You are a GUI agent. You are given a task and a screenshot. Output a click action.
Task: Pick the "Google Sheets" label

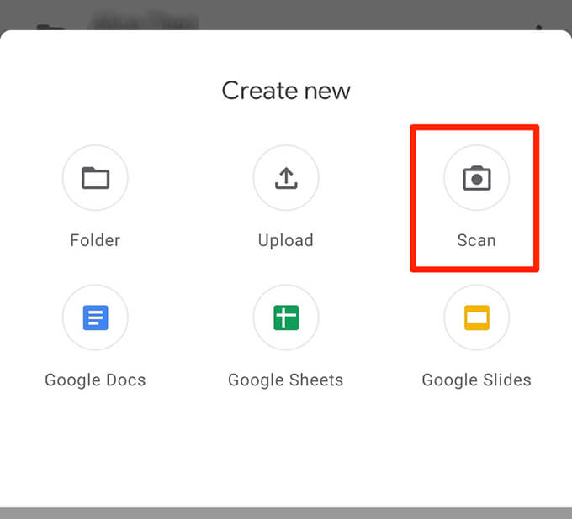[286, 380]
